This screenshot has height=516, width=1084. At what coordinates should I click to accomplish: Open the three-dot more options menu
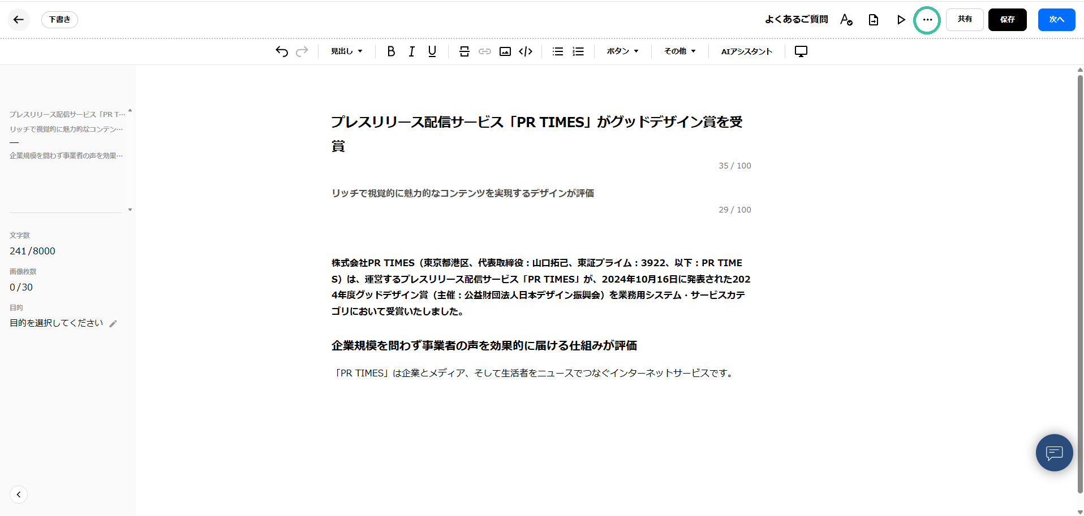[x=927, y=20]
